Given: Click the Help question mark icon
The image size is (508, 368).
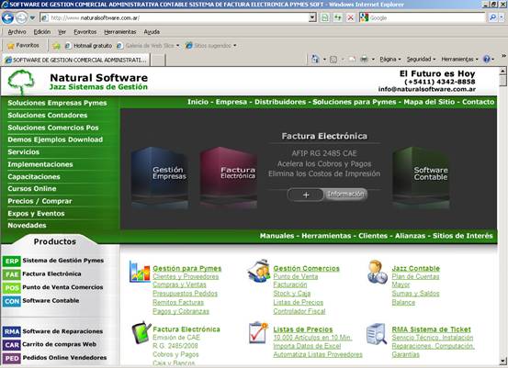Looking at the screenshot, I should 486,60.
